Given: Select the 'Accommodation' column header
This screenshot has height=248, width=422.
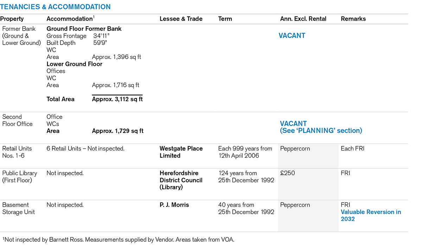Looking at the screenshot, I should click(69, 19).
